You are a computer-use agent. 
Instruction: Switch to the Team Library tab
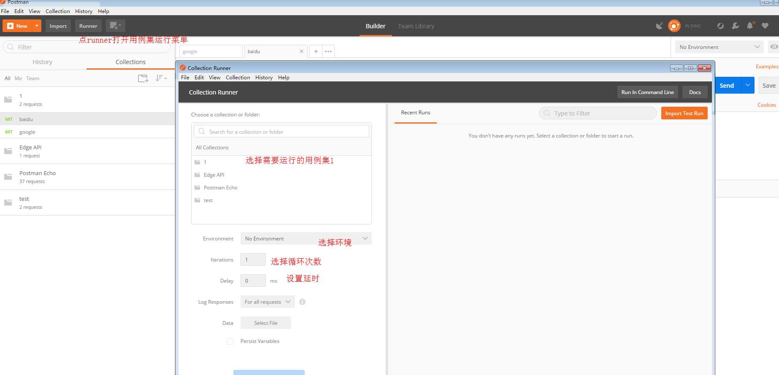pyautogui.click(x=416, y=26)
